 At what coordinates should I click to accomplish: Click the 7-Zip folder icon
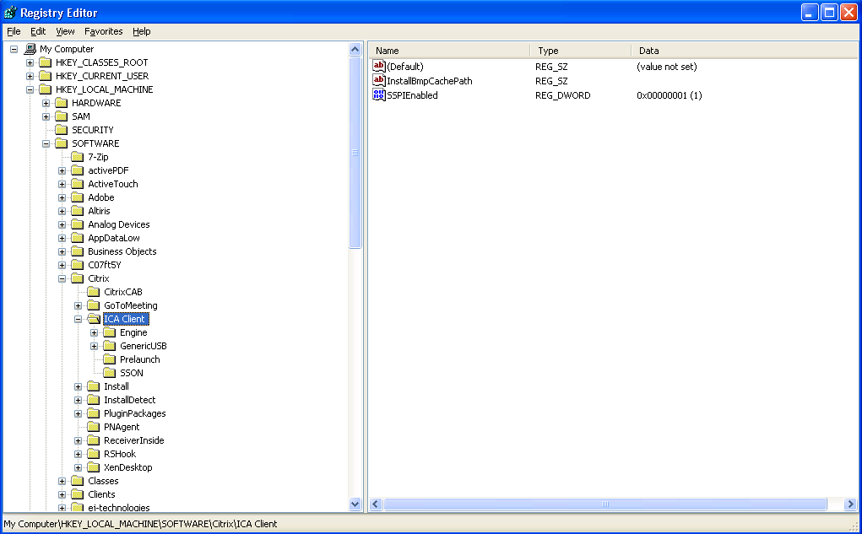[x=78, y=157]
